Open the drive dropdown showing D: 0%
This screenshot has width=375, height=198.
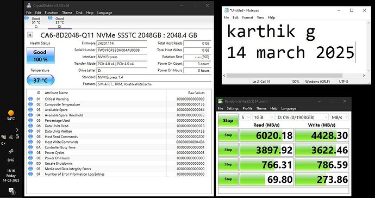[302, 117]
